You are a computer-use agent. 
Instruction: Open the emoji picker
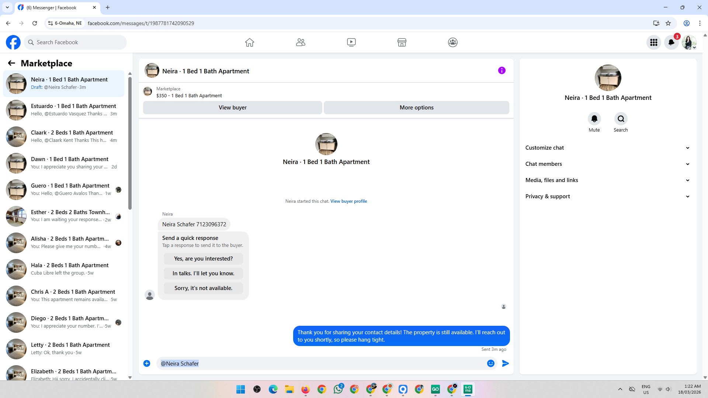[491, 363]
